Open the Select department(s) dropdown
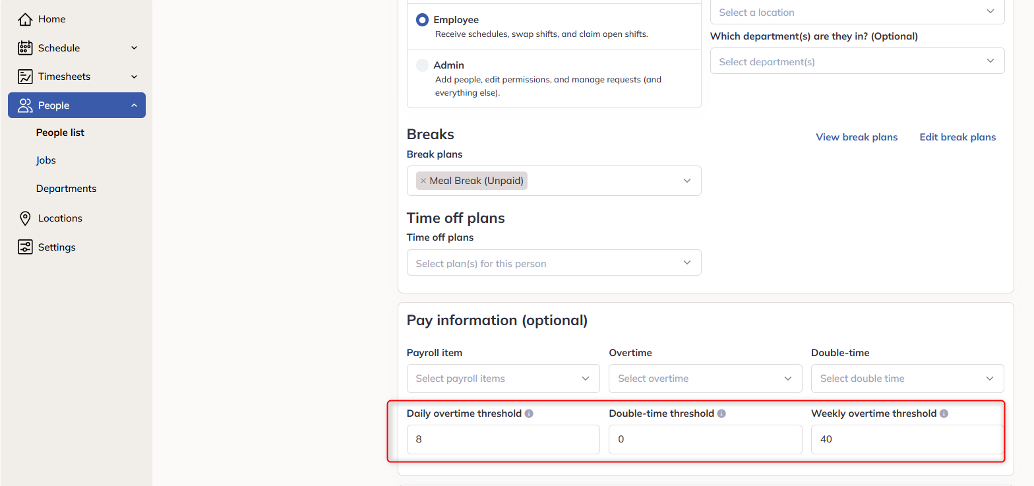The height and width of the screenshot is (486, 1034). [x=857, y=61]
